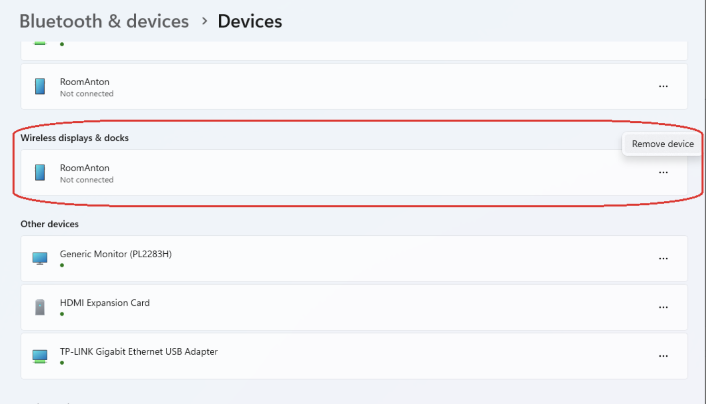The height and width of the screenshot is (404, 706).
Task: Select RoomAnton name in Wireless displays & docks
Action: point(85,168)
